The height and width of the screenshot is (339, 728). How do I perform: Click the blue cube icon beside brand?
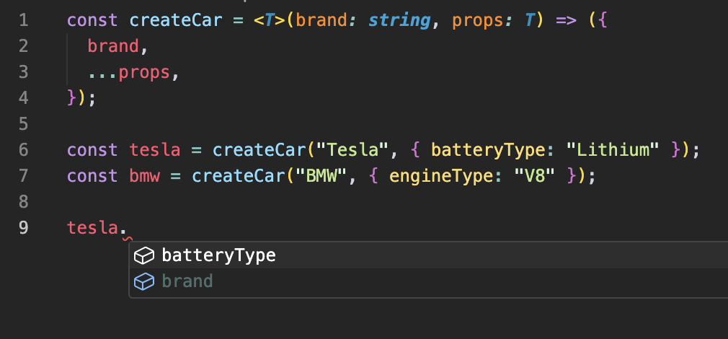click(144, 281)
